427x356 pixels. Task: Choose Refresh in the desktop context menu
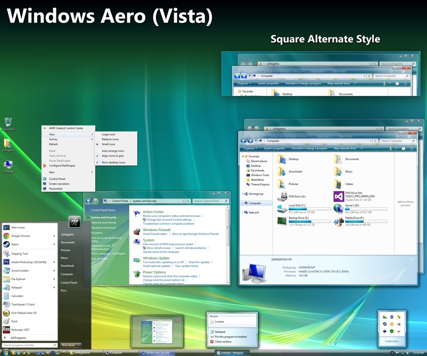(68, 144)
